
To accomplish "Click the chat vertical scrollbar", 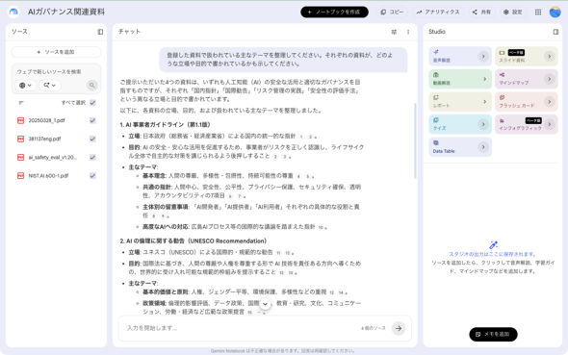I will click(x=415, y=141).
